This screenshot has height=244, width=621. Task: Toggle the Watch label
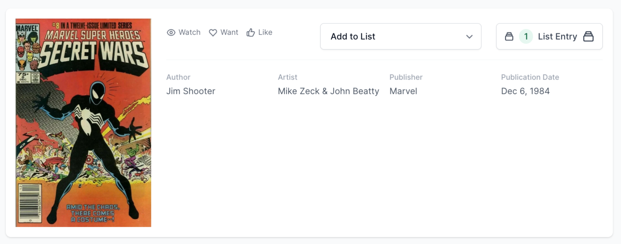click(x=189, y=33)
